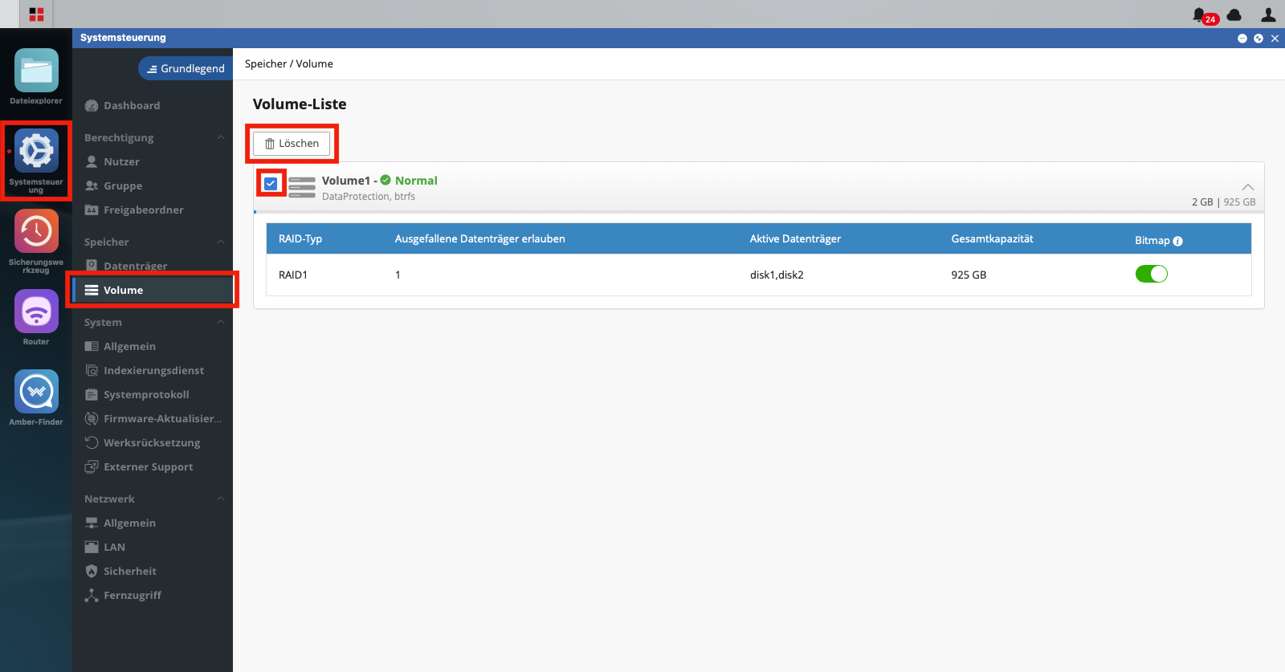This screenshot has height=672, width=1285.
Task: Collapse the Berechtigung sidebar section
Action: click(x=220, y=137)
